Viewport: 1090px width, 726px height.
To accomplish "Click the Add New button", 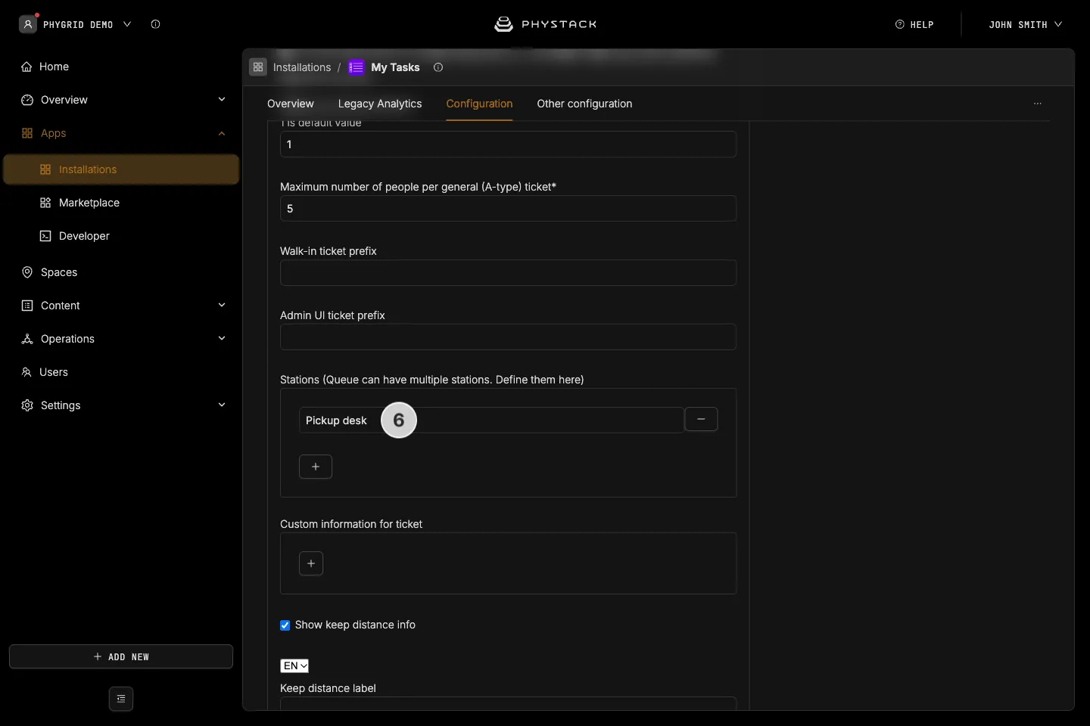I will pyautogui.click(x=121, y=656).
